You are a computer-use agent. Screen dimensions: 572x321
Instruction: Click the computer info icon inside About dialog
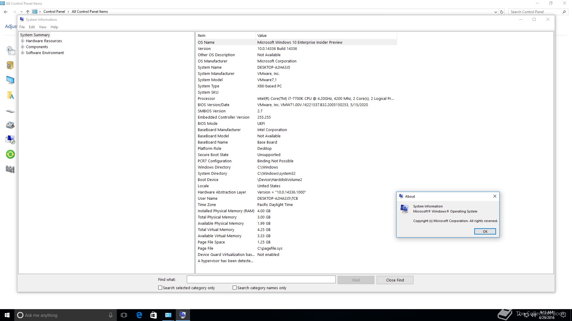coord(404,209)
